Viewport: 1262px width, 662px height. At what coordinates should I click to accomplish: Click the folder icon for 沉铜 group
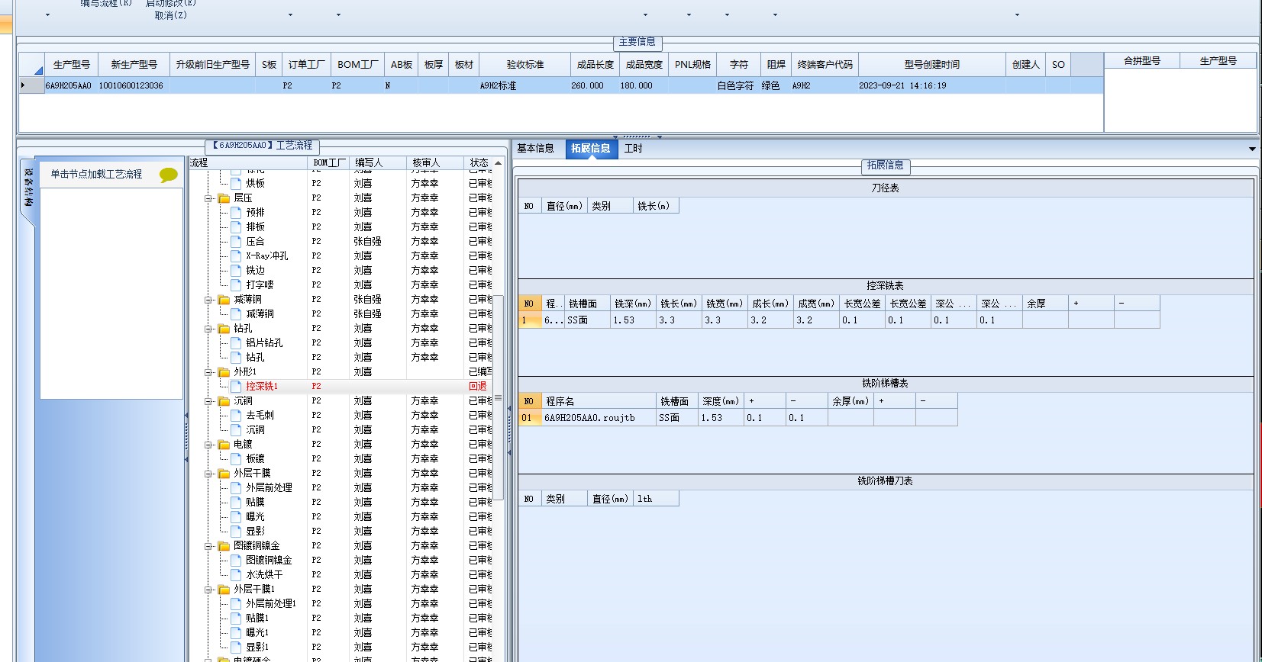point(224,401)
